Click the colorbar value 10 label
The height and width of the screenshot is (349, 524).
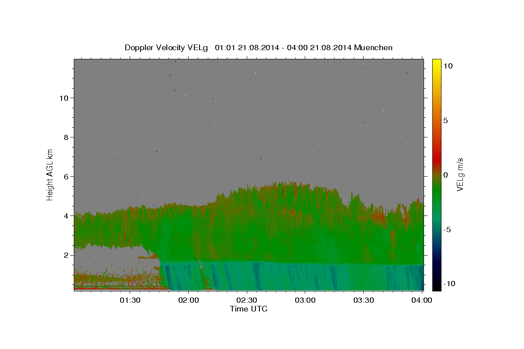(x=448, y=66)
